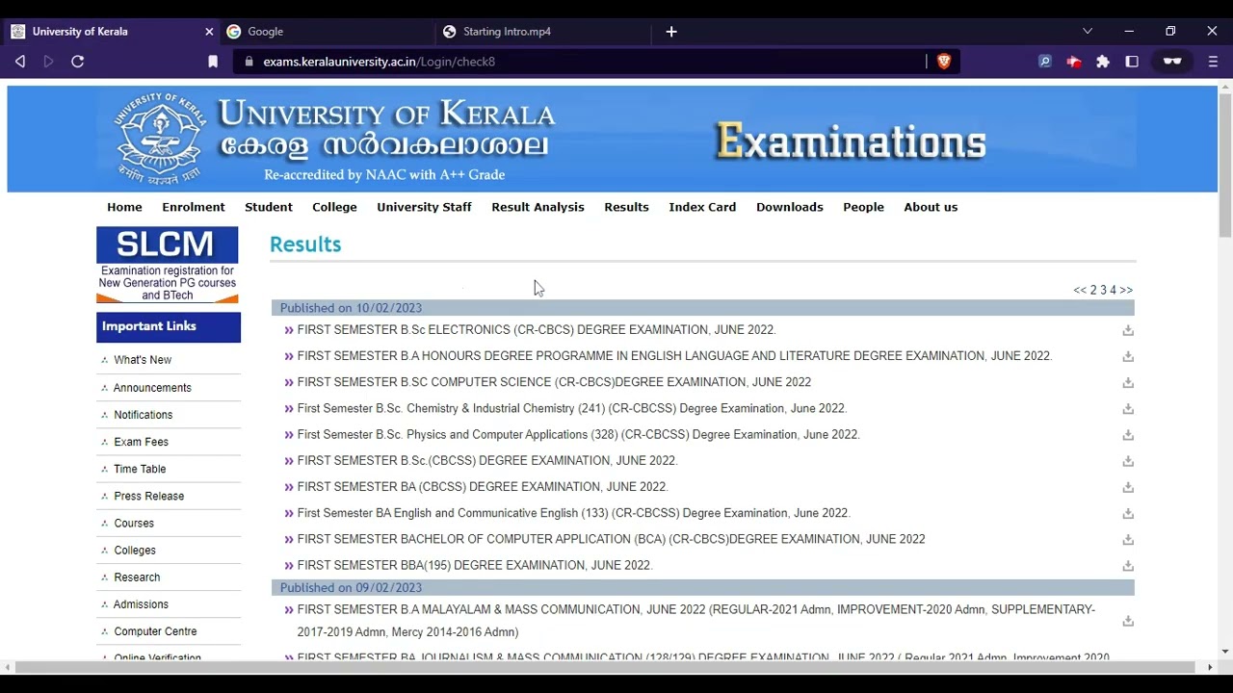Open the Student menu
Image resolution: width=1233 pixels, height=693 pixels.
coord(269,207)
